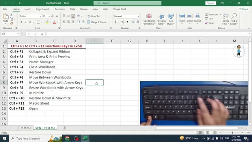This screenshot has width=252, height=142.
Task: Select cell with text Ctrl + F4
Action: tap(17, 67)
